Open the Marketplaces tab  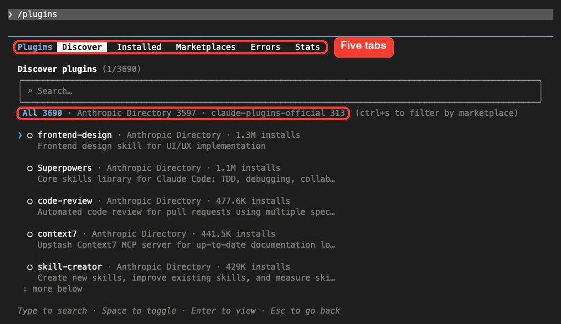(x=205, y=47)
